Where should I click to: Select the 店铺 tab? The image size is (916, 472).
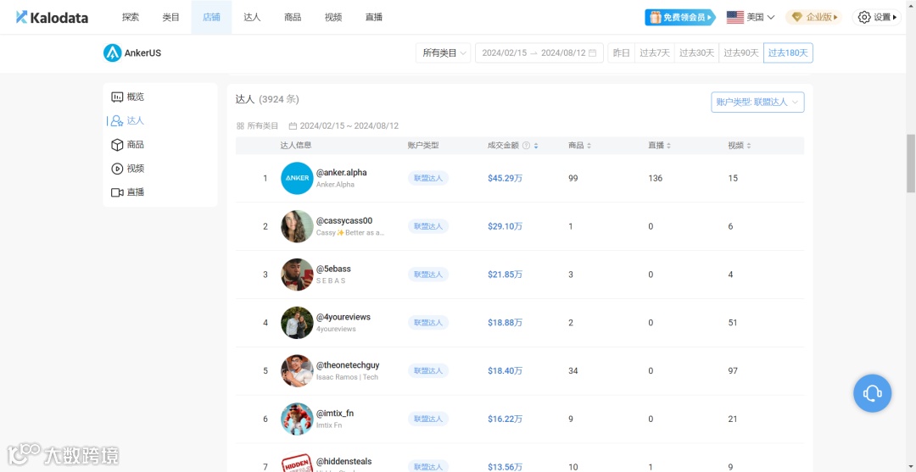tap(211, 18)
